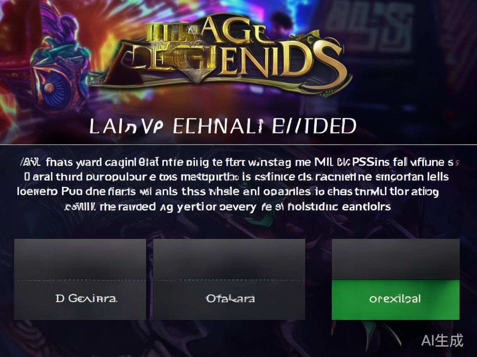The image size is (477, 357).
Task: Click the paragraph line starting "AVL fhats yward"
Action: 239,162
